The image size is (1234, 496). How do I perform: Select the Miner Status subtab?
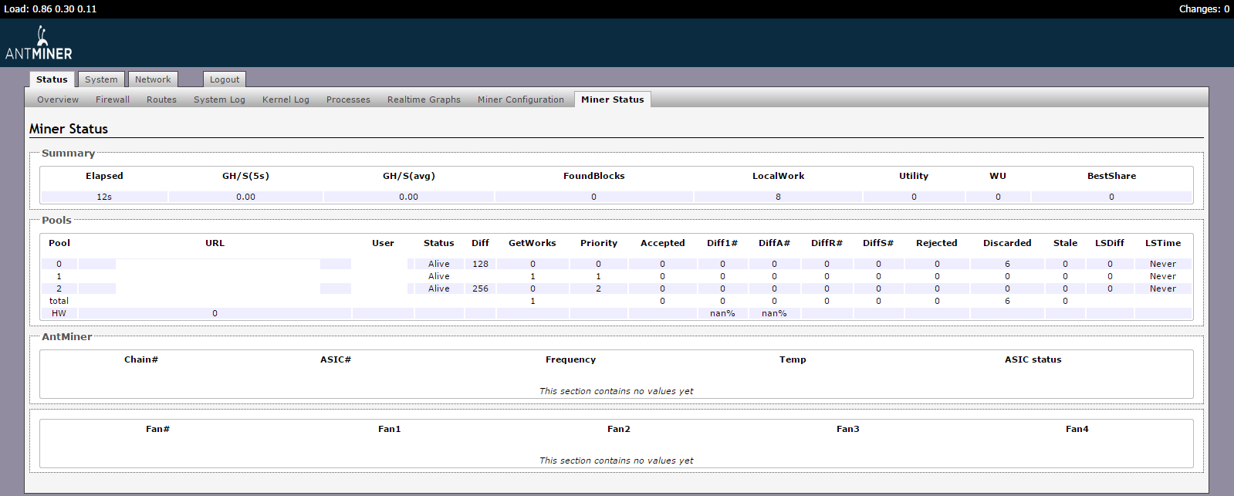click(613, 100)
